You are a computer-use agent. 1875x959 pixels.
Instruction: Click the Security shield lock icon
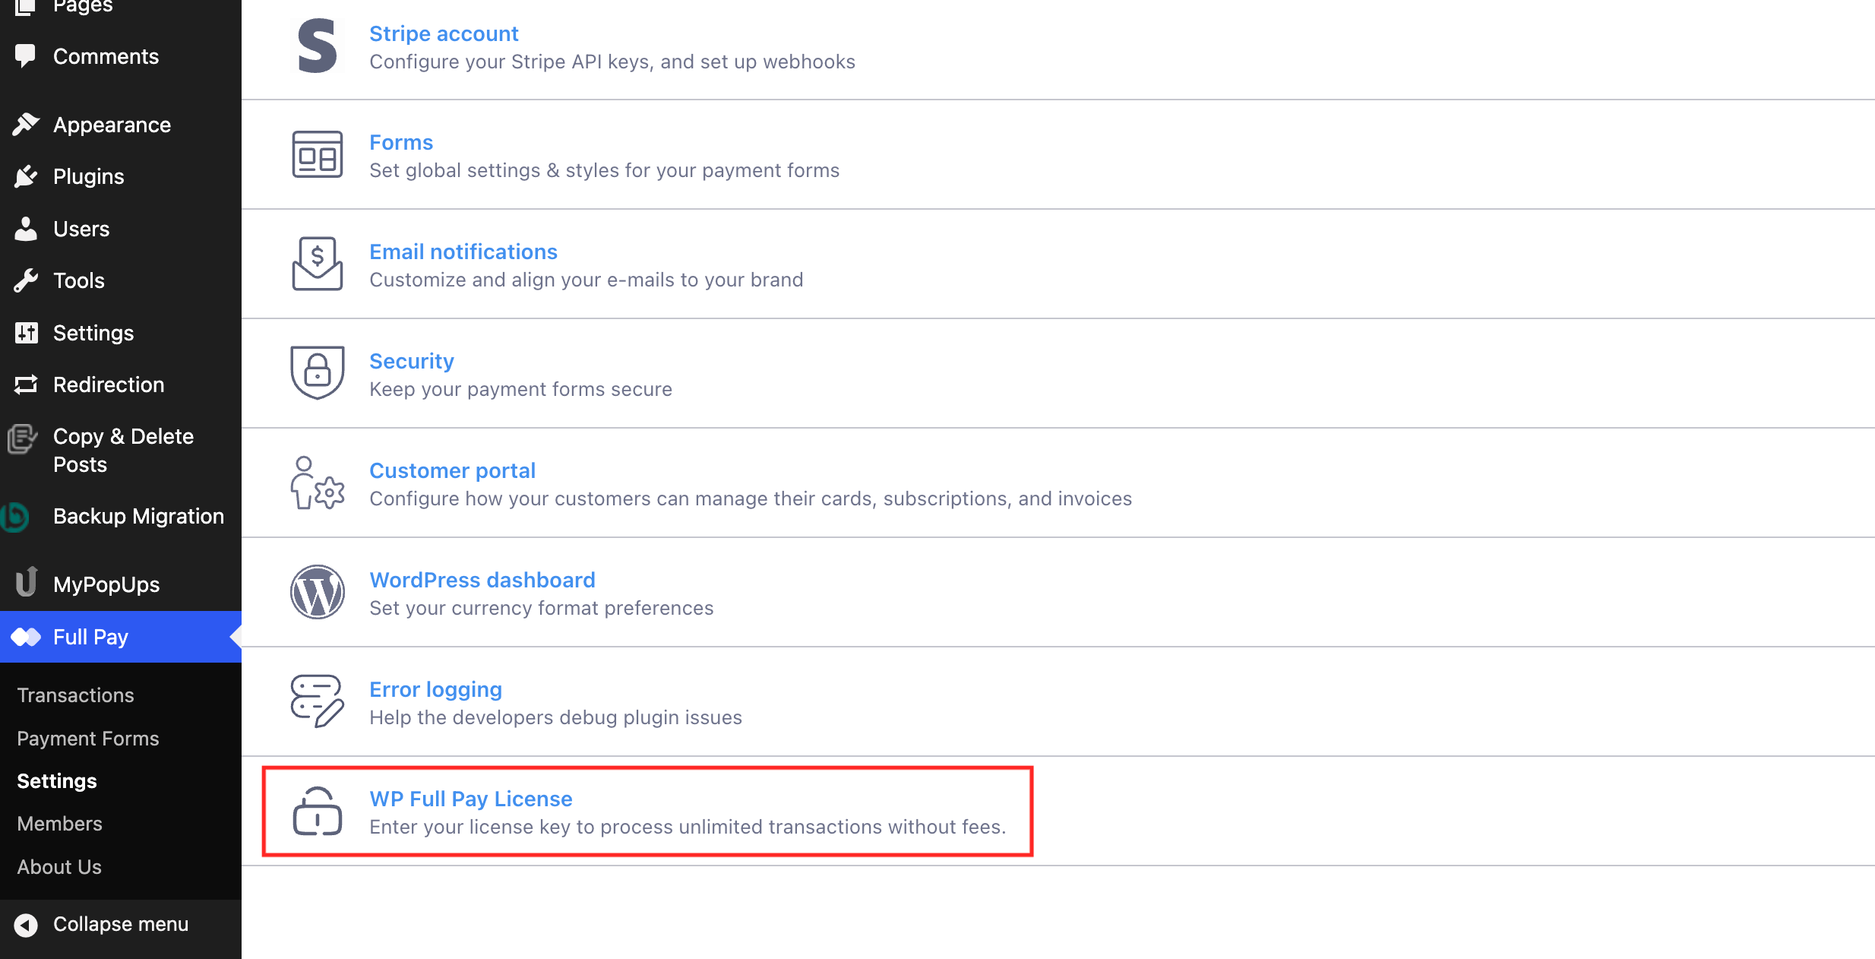click(x=317, y=372)
